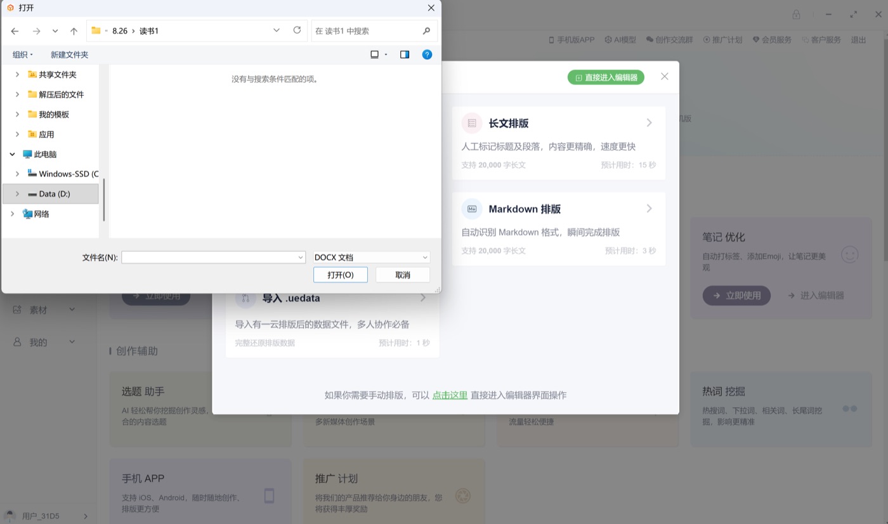This screenshot has width=888, height=524.
Task: Open the DOCX 文档 file type dropdown
Action: pos(372,257)
